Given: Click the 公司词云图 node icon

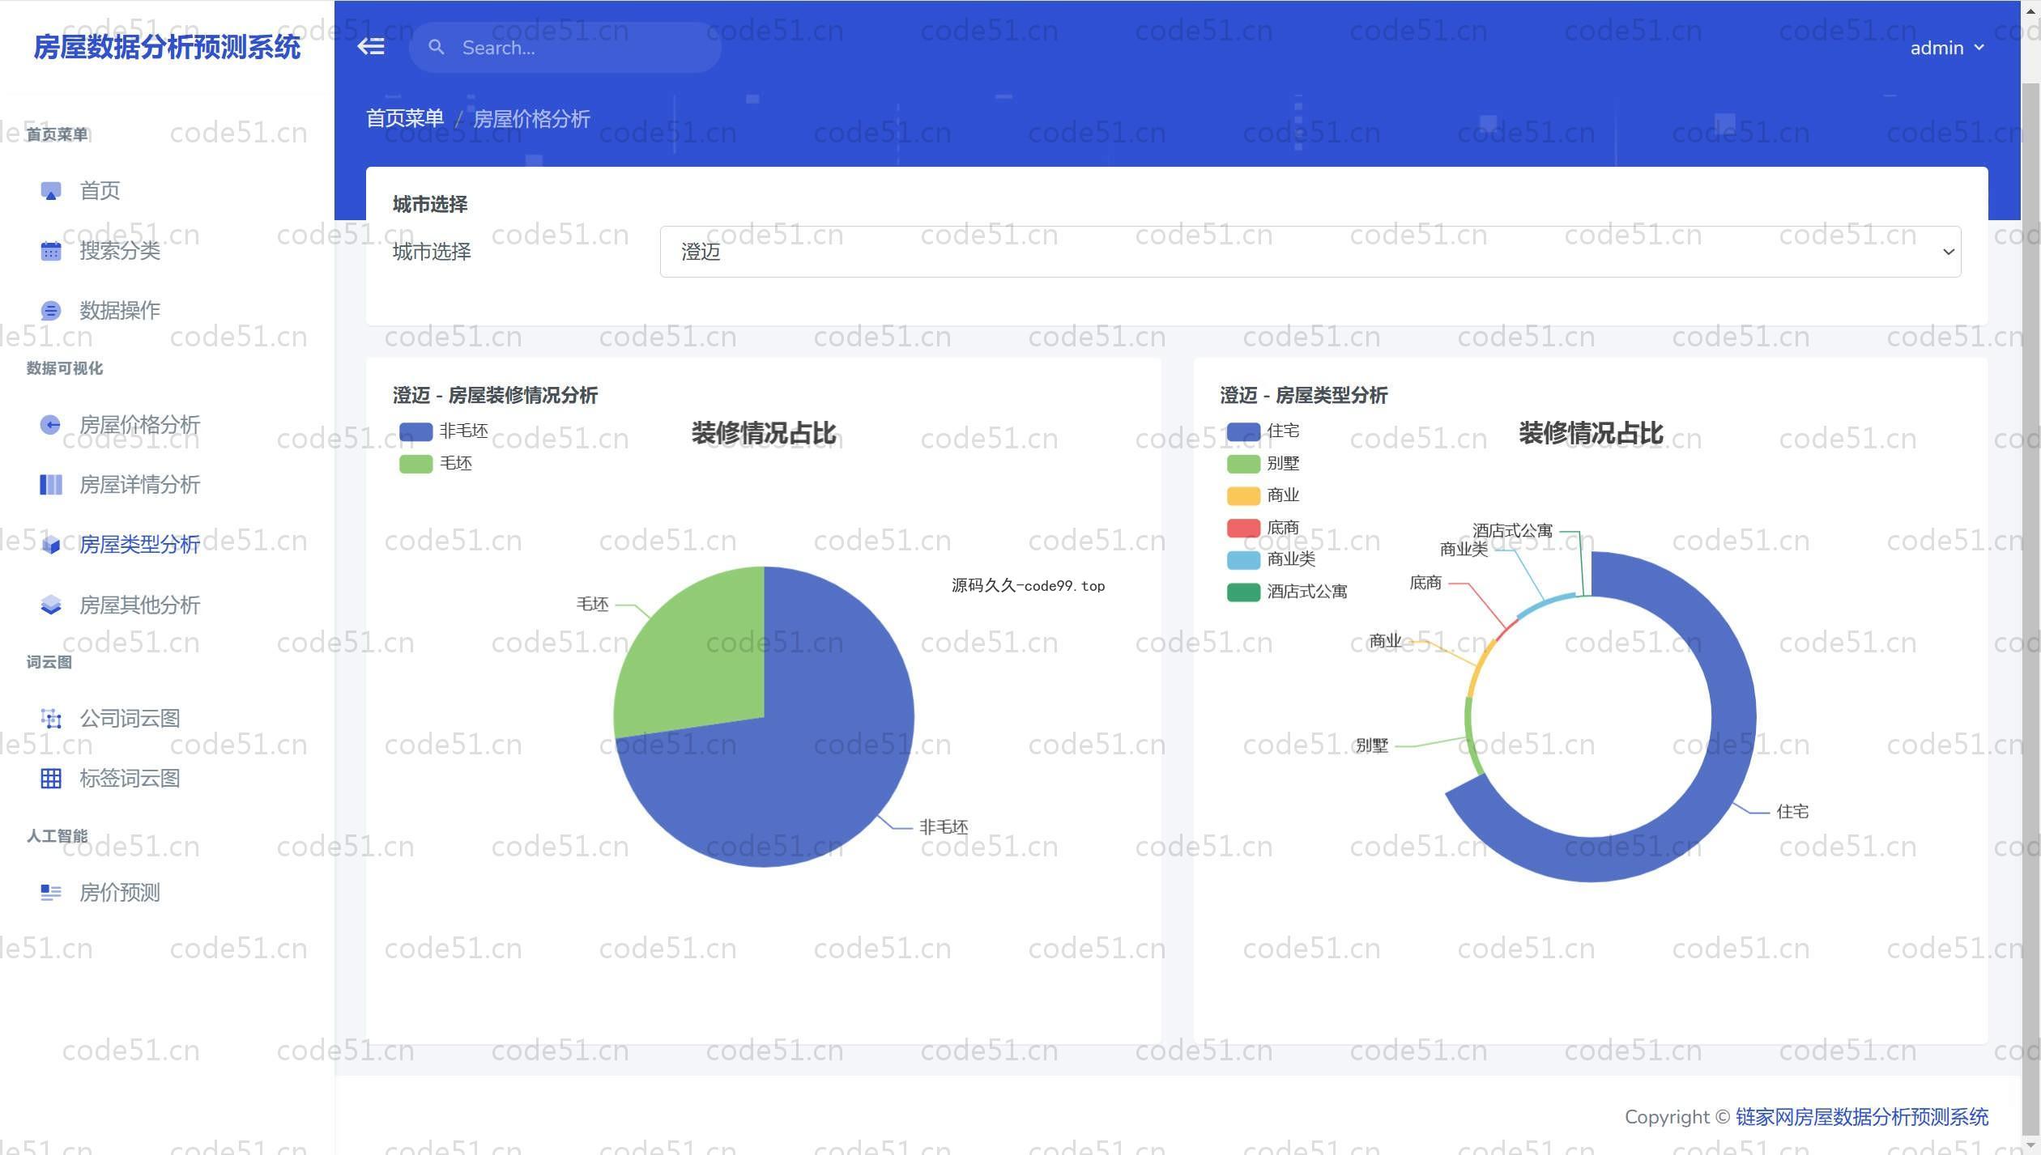Looking at the screenshot, I should [51, 719].
